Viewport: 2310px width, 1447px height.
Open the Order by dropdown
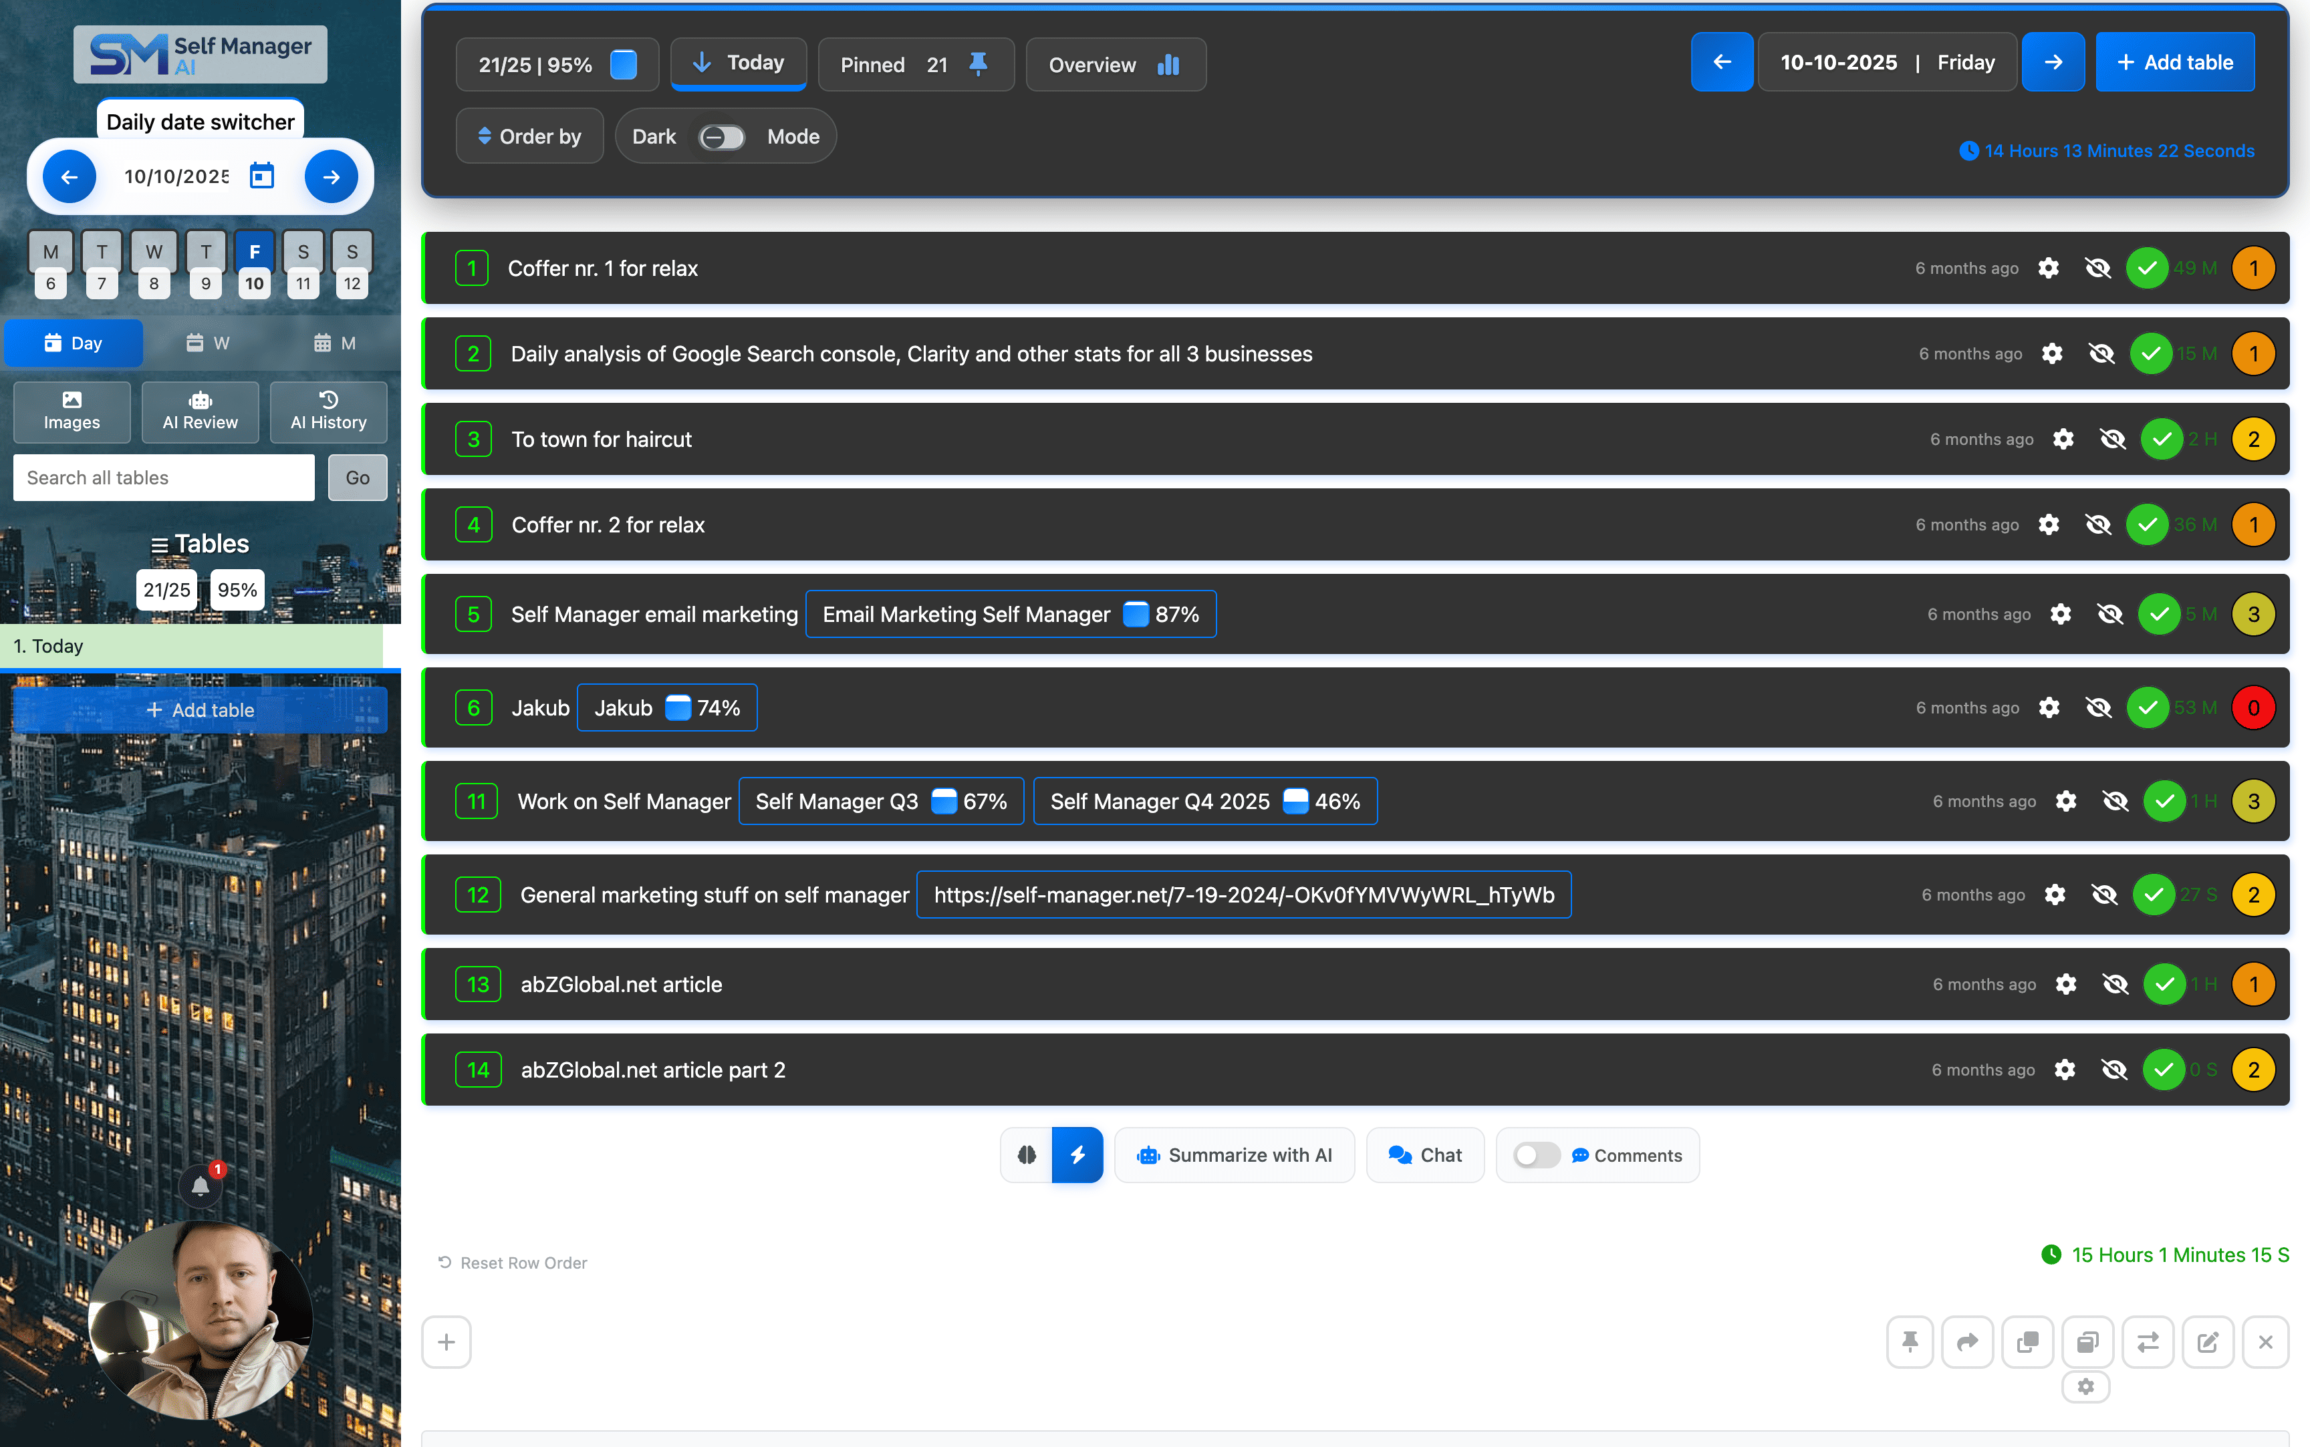tap(529, 136)
